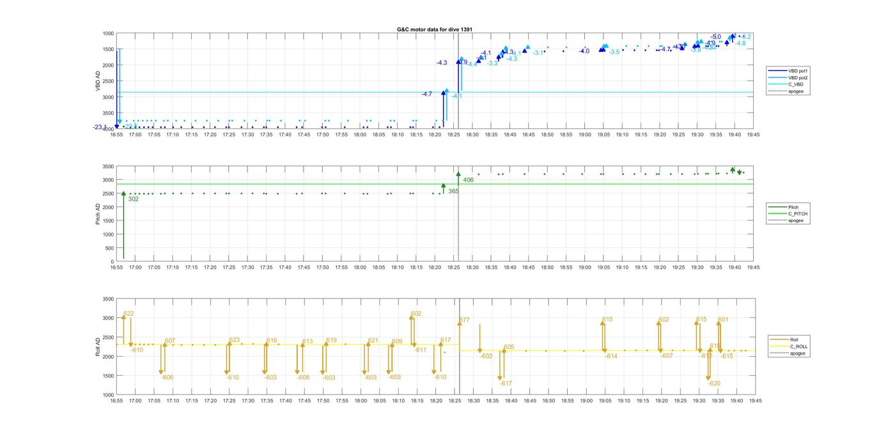Click the green pitch arrow at apogee
This screenshot has height=443, width=895.
click(458, 178)
